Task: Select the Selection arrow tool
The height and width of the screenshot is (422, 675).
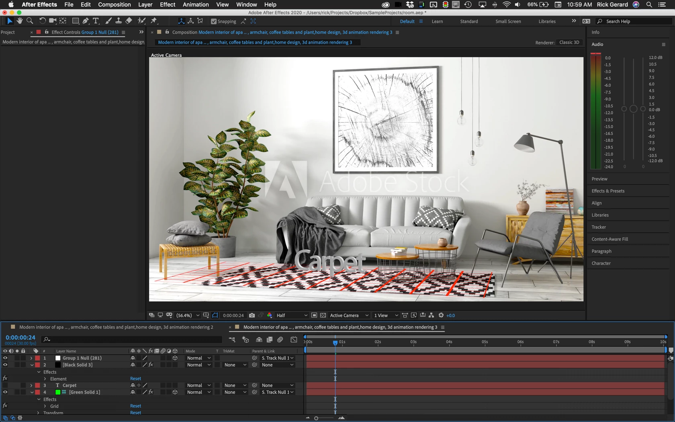Action: pos(10,21)
